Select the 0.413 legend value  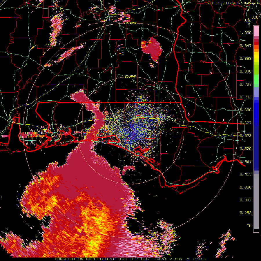point(246,174)
